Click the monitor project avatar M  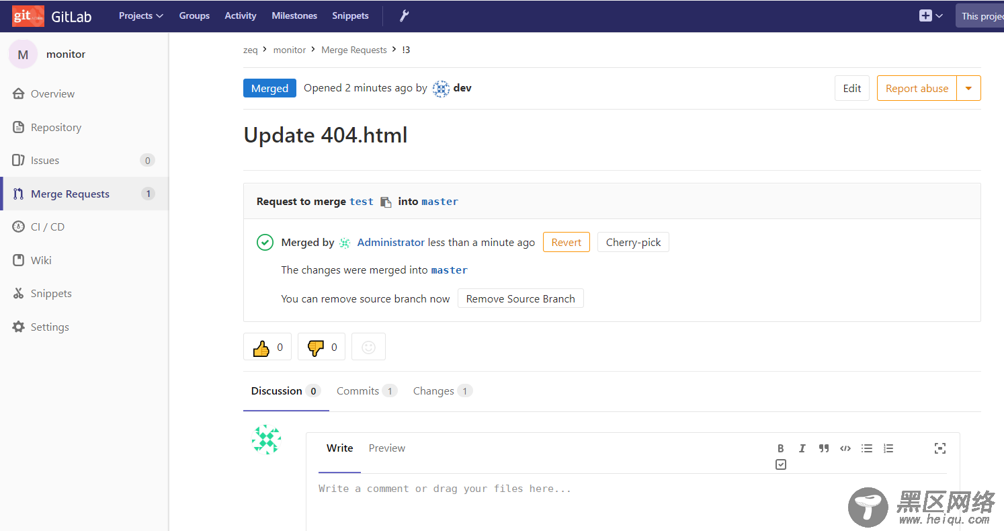click(x=23, y=54)
